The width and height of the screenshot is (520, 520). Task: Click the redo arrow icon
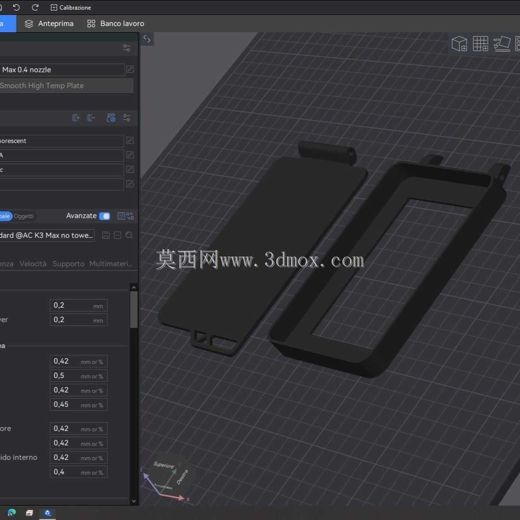pos(35,7)
